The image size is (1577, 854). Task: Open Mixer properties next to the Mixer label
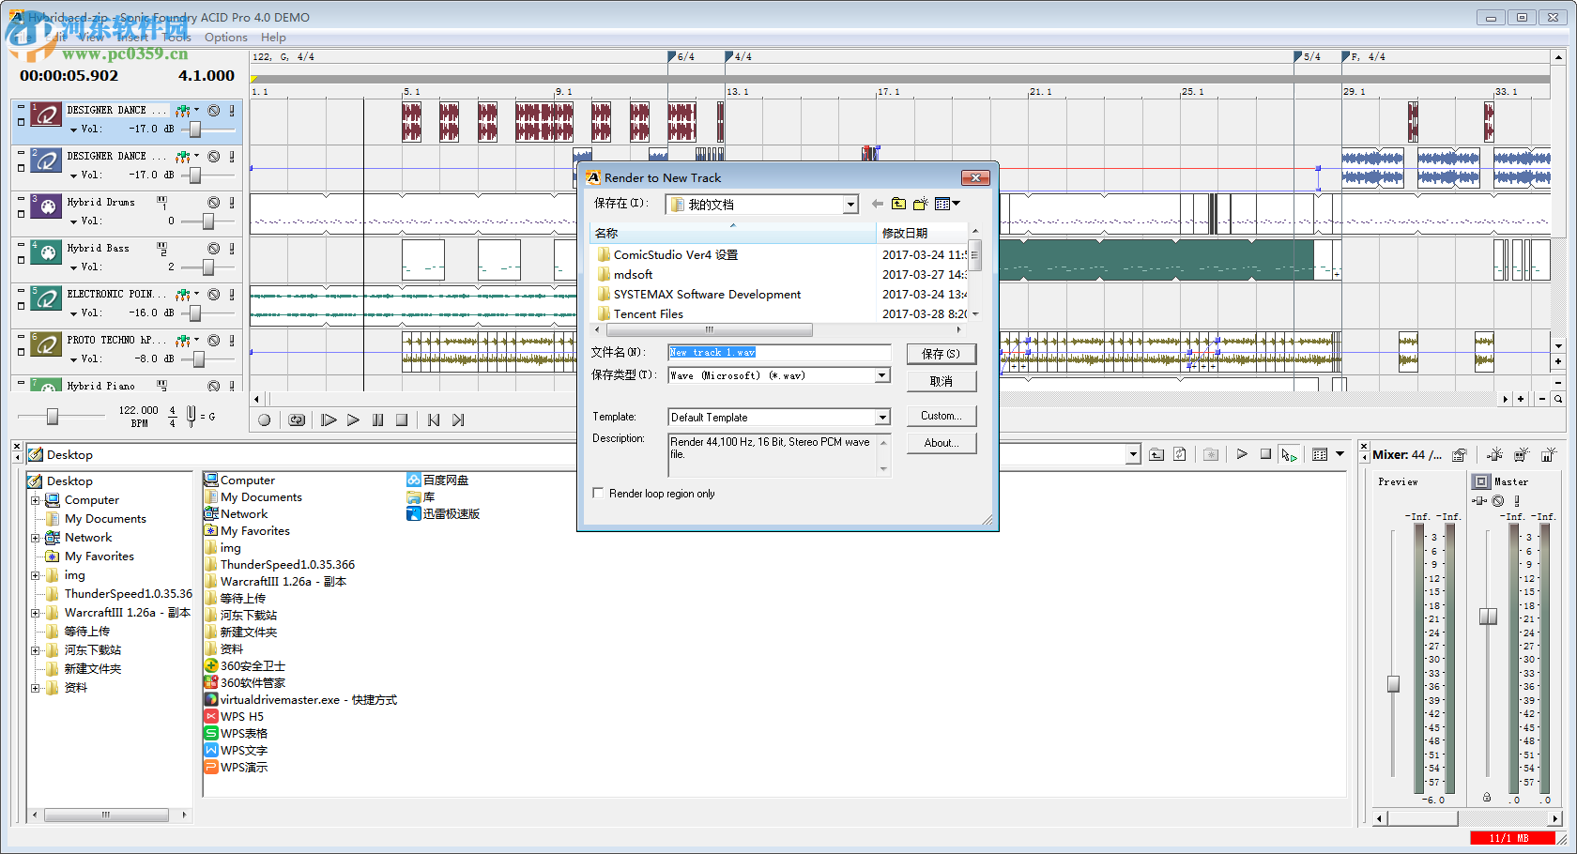point(1459,455)
